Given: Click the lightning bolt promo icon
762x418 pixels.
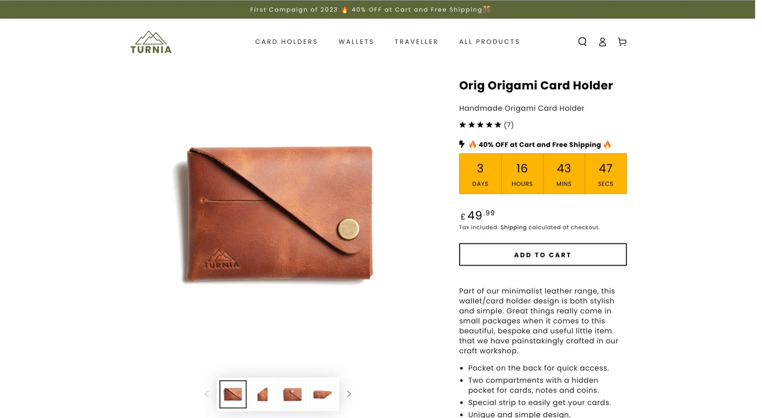Looking at the screenshot, I should (462, 144).
